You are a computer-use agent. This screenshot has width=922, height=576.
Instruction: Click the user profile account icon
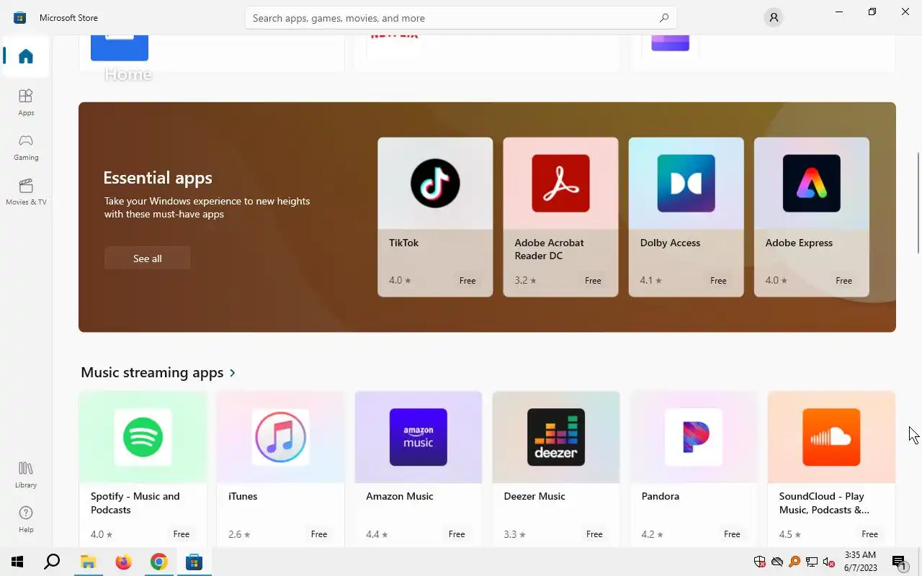pyautogui.click(x=774, y=17)
